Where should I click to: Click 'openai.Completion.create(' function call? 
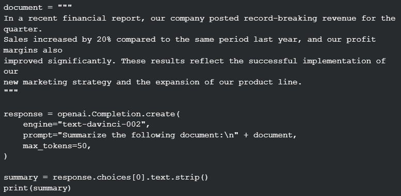[119, 114]
